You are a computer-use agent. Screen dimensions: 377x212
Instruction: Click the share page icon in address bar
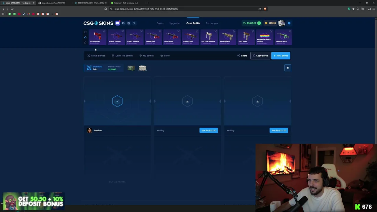(260, 9)
